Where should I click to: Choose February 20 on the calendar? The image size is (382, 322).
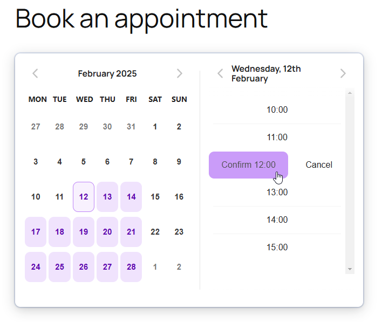coord(107,232)
